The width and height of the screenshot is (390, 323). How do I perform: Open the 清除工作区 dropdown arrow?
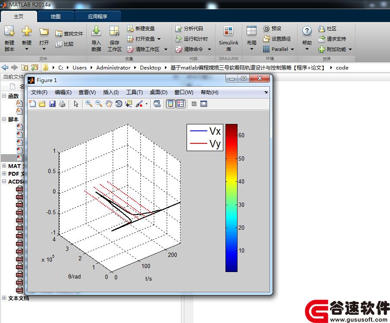(166, 49)
